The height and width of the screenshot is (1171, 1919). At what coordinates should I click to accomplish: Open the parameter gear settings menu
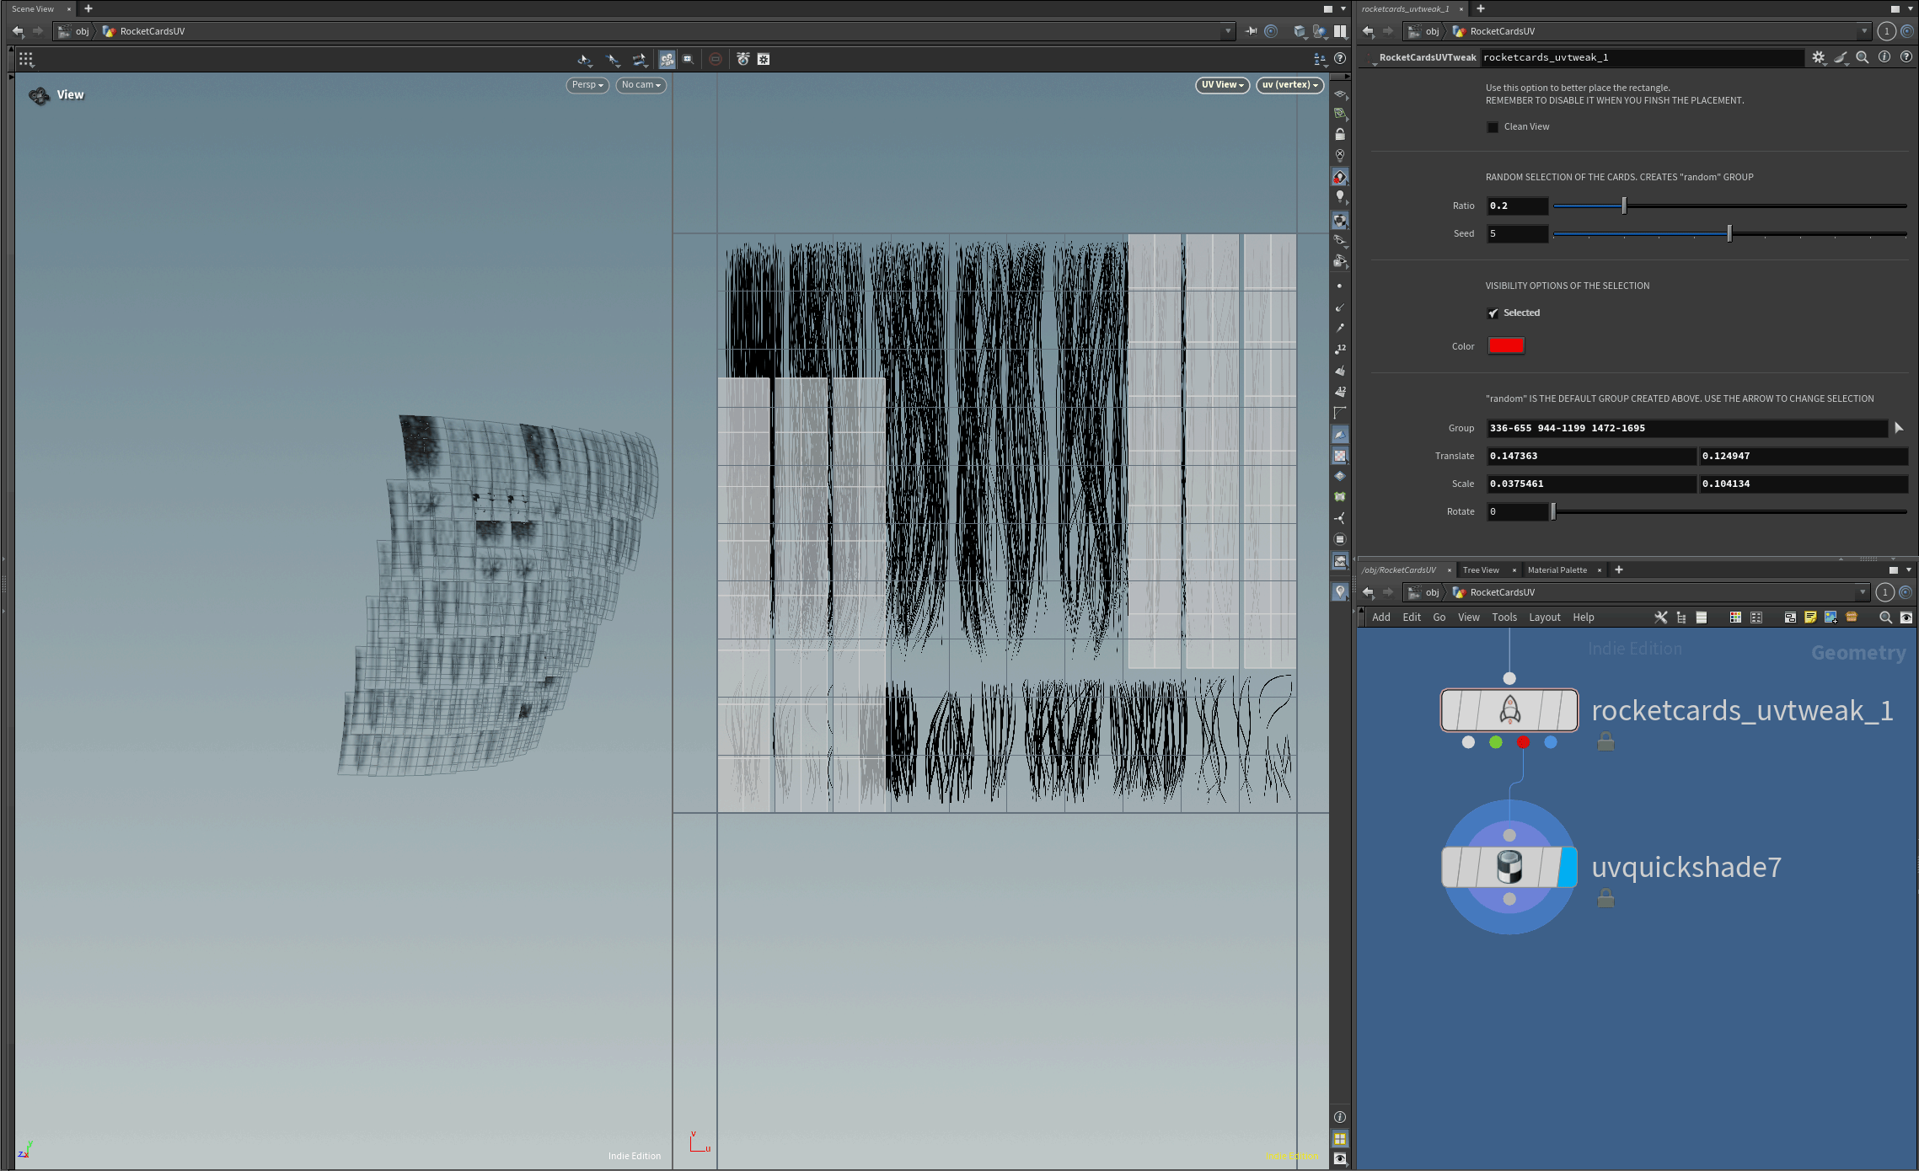[x=1818, y=57]
